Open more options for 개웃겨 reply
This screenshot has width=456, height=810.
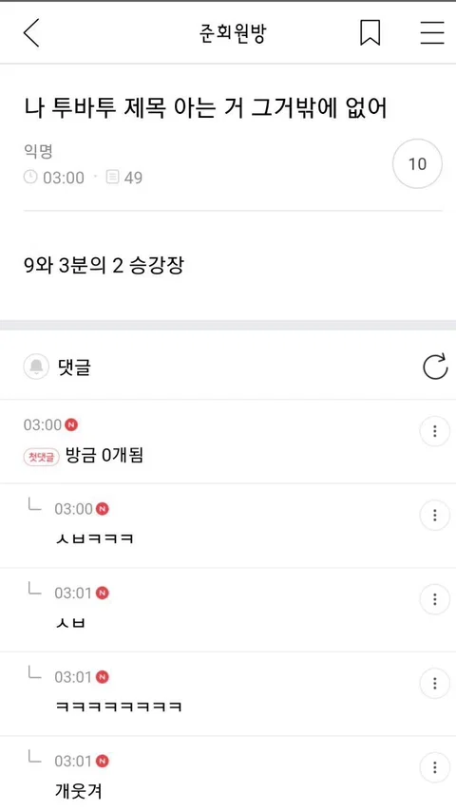pos(434,767)
